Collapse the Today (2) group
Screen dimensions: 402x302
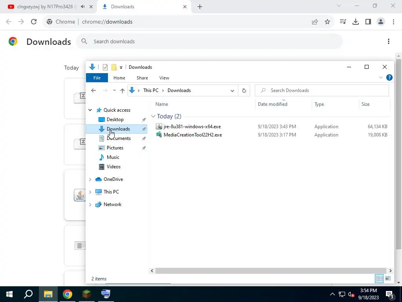[x=153, y=116]
